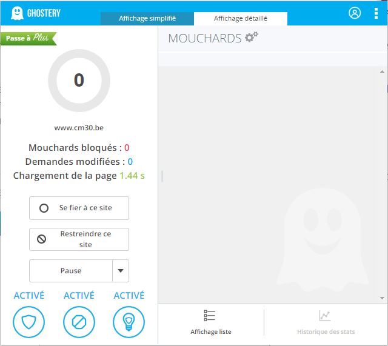Open Historique des stats view

326,322
